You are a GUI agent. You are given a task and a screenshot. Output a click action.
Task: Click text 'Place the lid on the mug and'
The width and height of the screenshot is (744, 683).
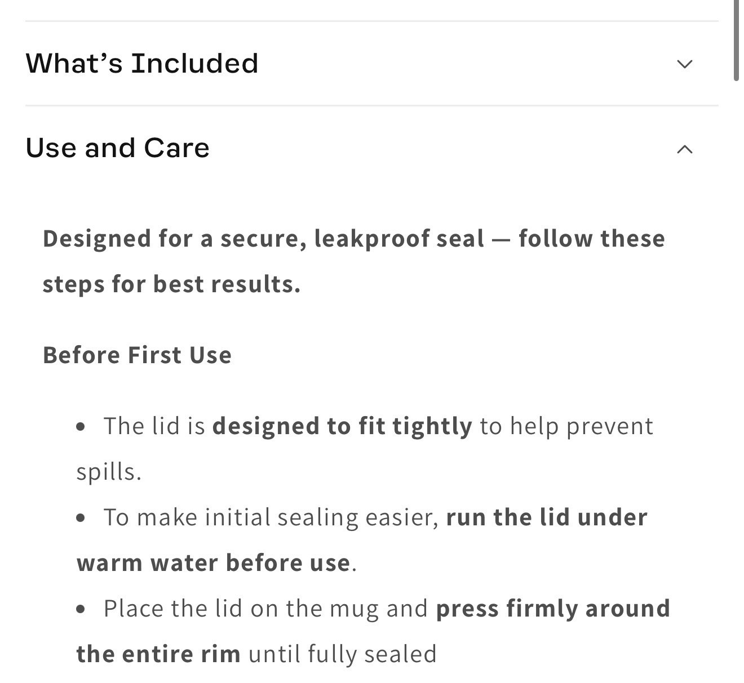point(266,609)
